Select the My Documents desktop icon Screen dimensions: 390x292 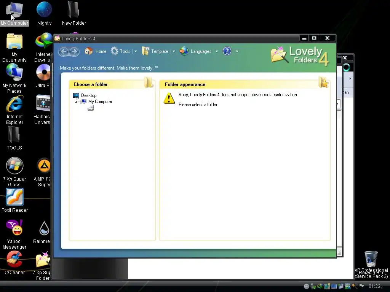14,48
